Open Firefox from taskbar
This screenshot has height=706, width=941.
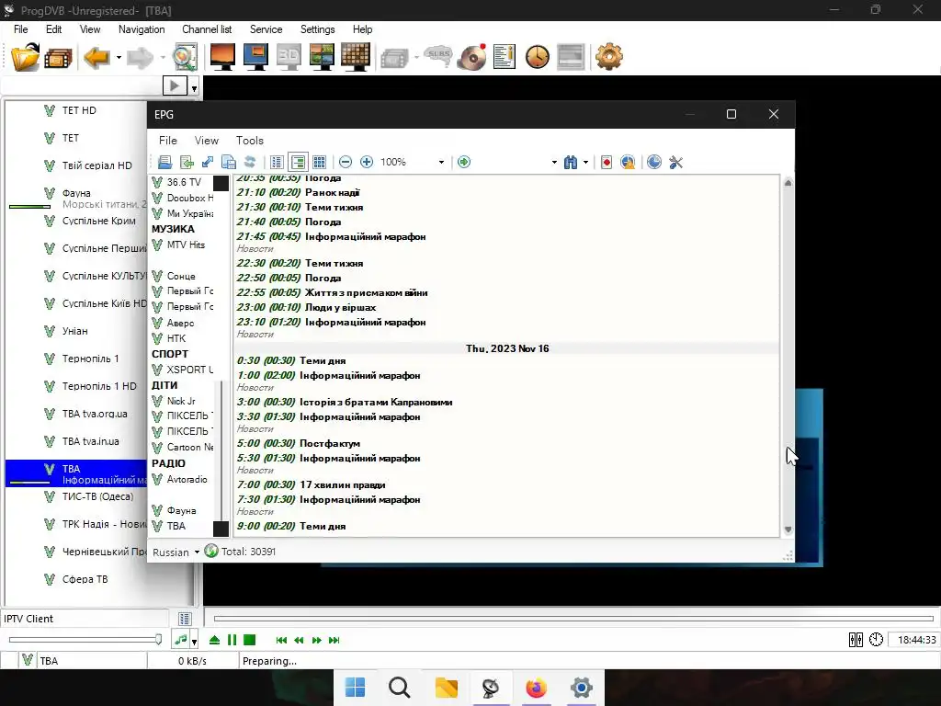536,688
